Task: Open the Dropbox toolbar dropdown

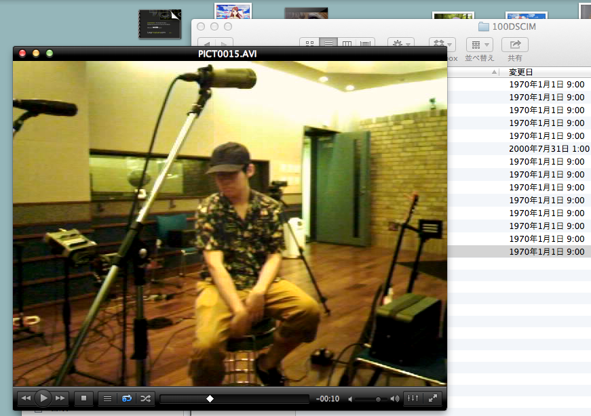Action: pos(442,44)
